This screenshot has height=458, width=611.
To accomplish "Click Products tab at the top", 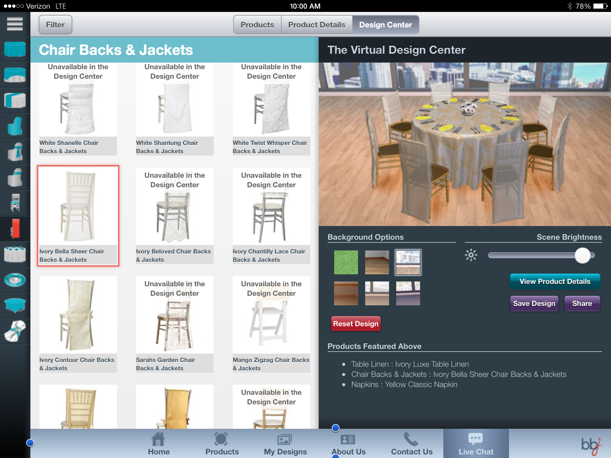I will point(257,25).
